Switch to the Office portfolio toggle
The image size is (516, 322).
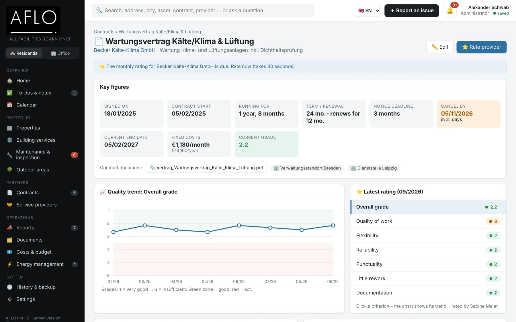[x=60, y=53]
